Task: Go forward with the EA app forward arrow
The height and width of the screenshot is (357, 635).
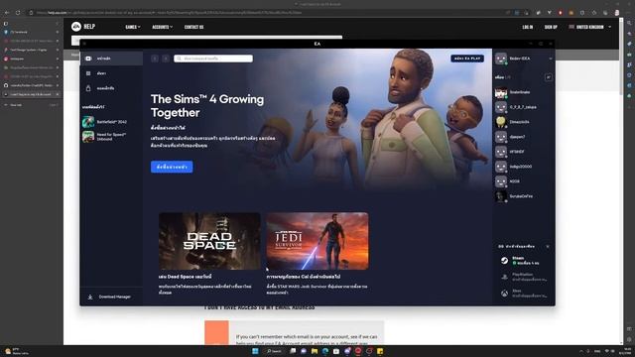Action: pos(166,59)
